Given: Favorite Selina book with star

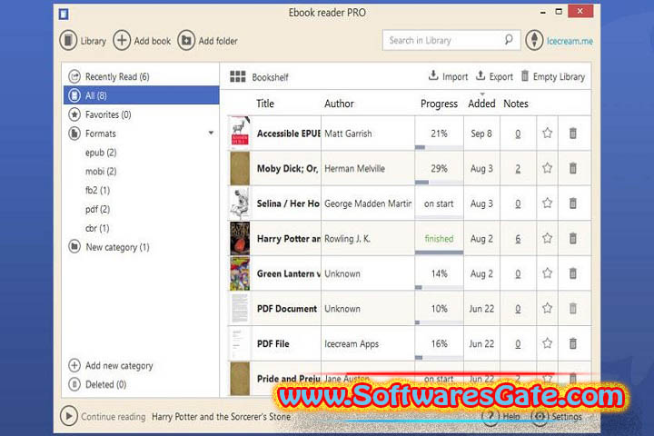Looking at the screenshot, I should 547,203.
